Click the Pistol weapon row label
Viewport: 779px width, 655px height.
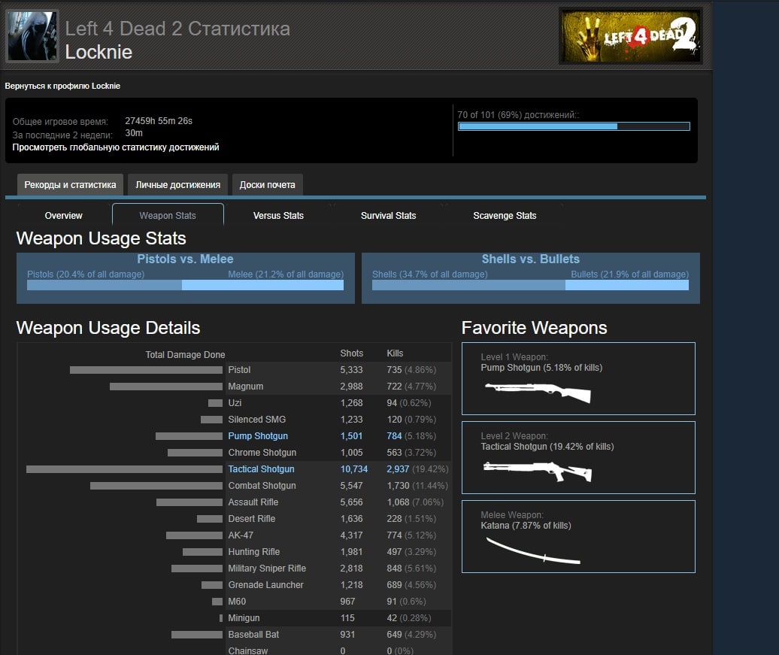pyautogui.click(x=239, y=370)
